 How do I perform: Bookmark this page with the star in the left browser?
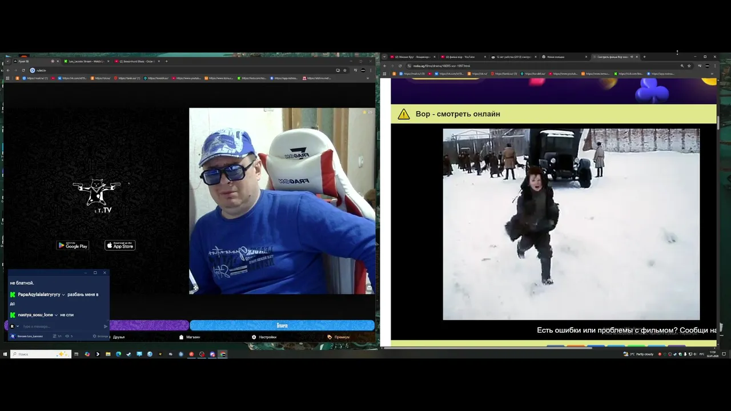345,70
